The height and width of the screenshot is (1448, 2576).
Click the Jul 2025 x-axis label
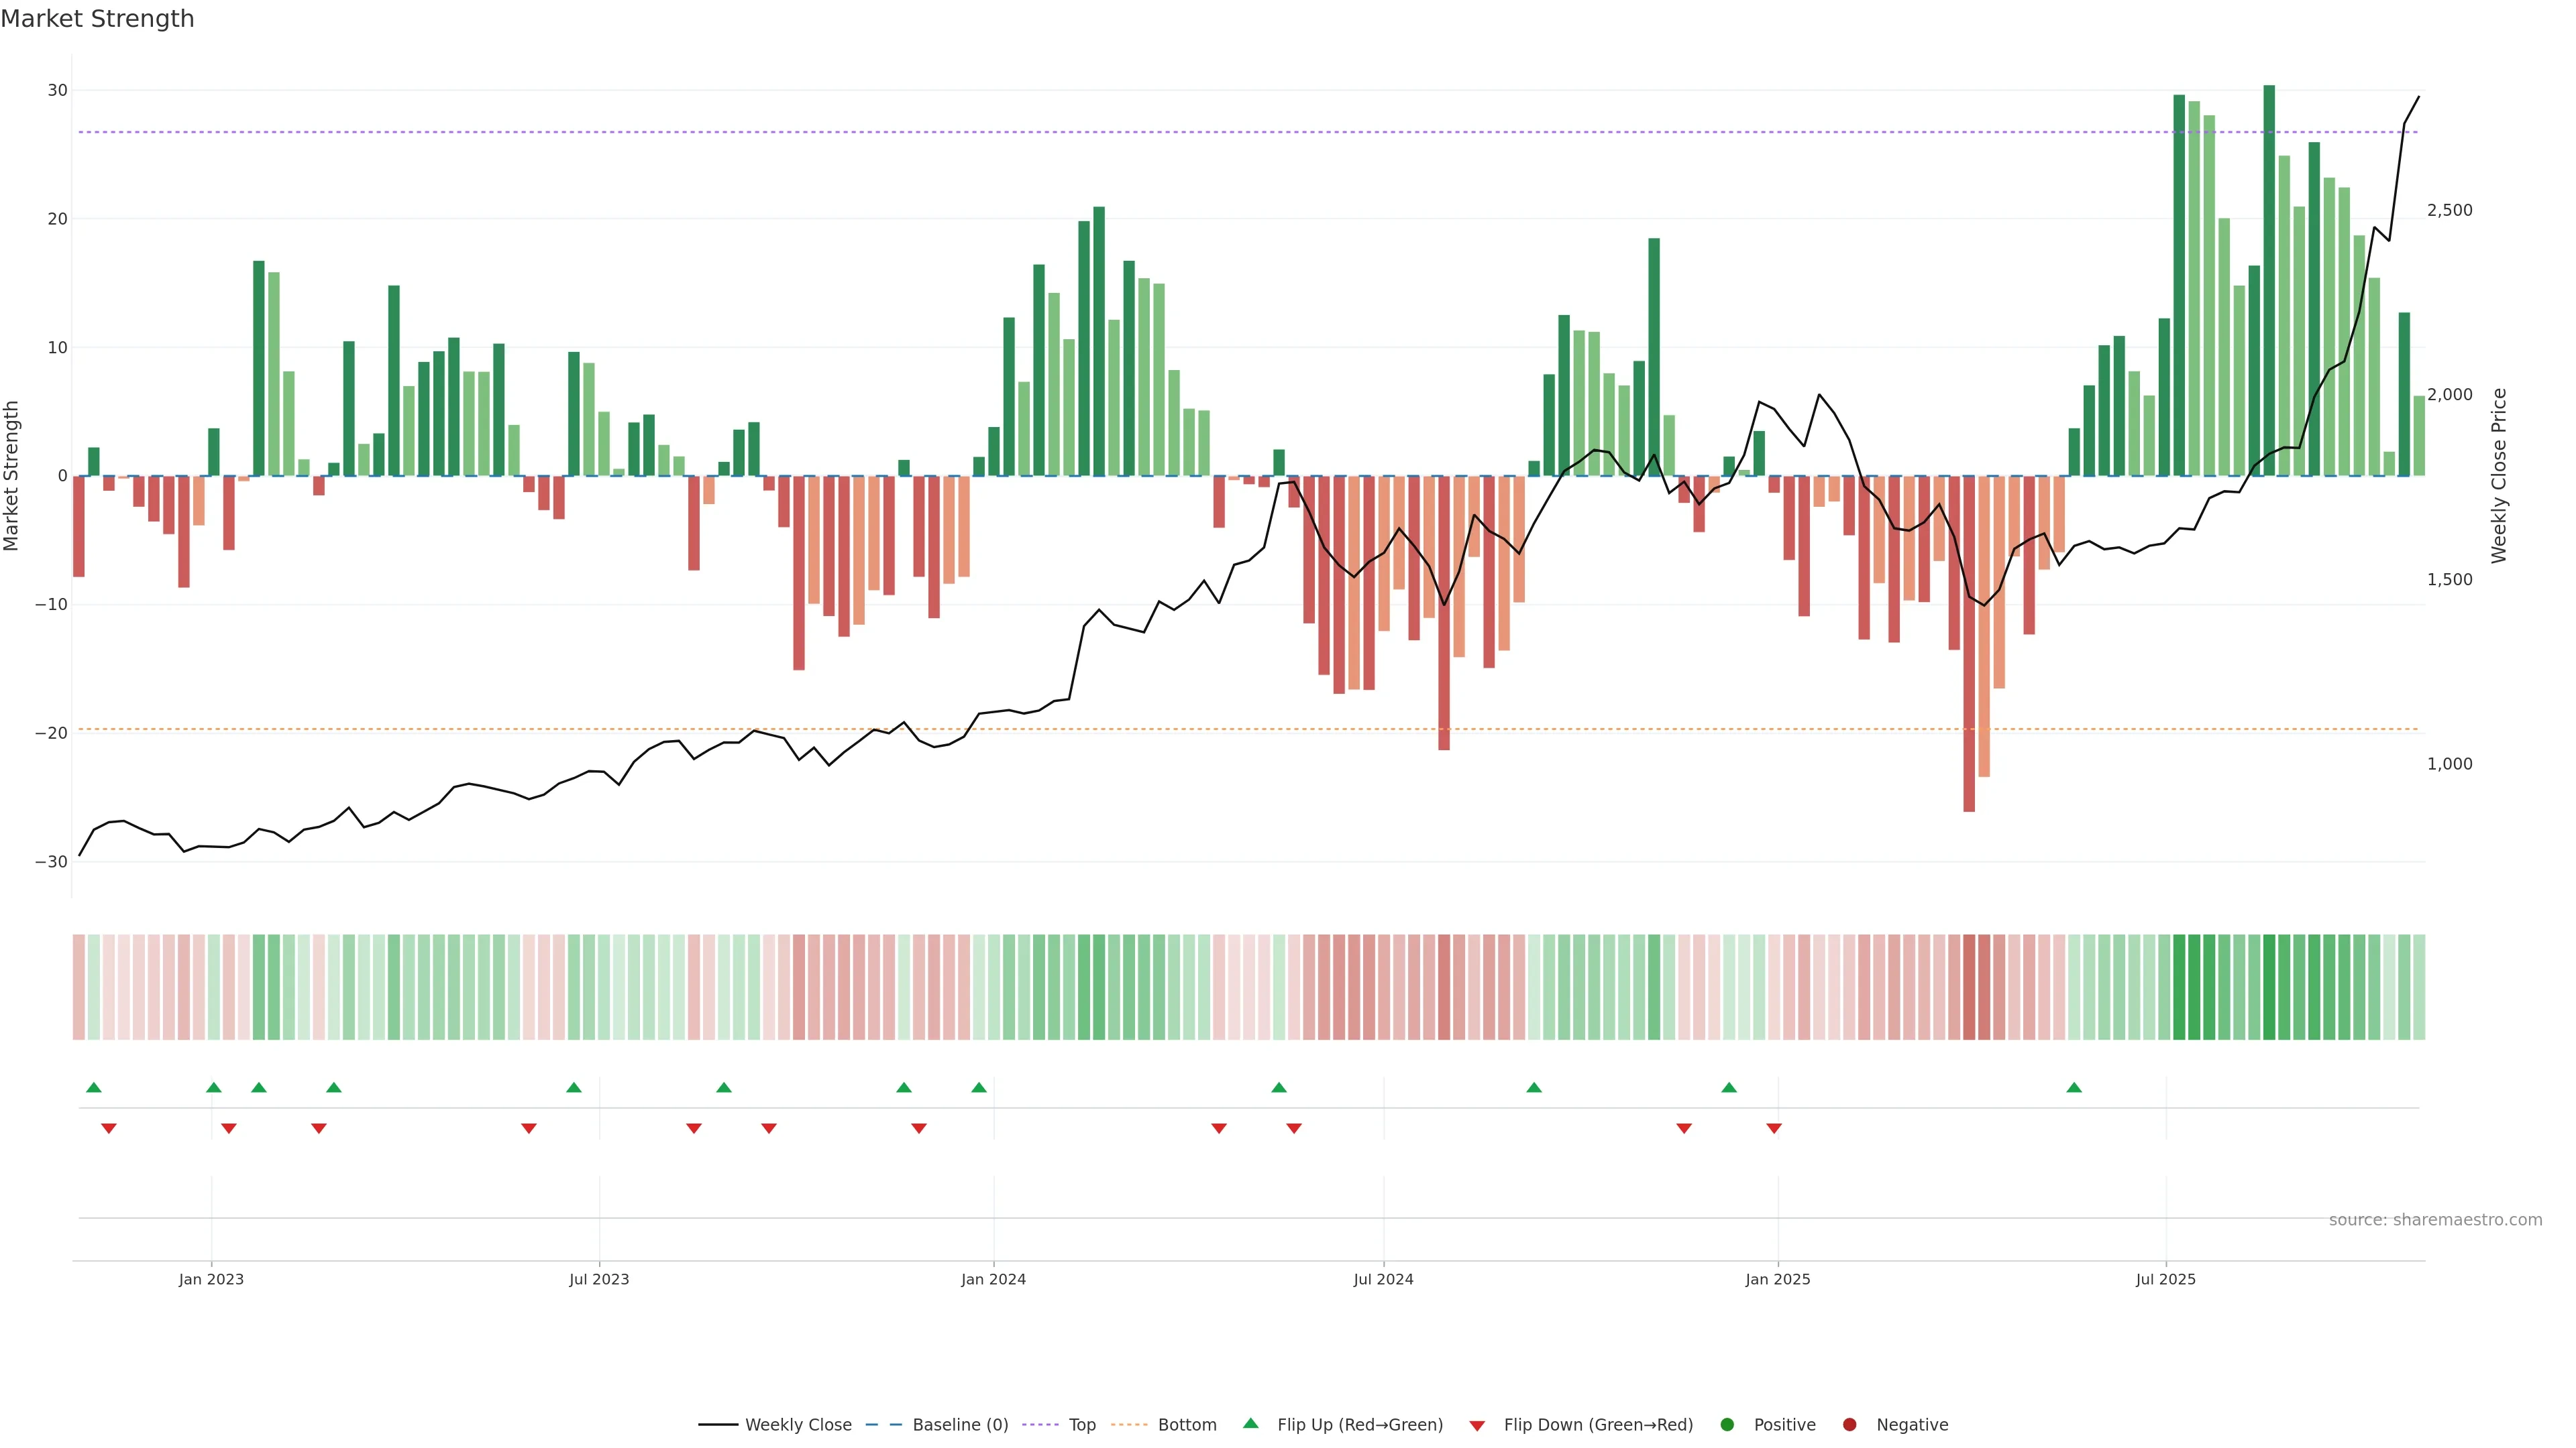[x=2165, y=1279]
